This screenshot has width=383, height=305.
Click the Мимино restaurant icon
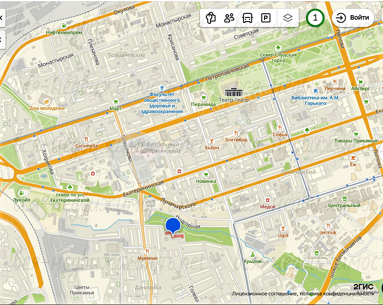click(147, 251)
